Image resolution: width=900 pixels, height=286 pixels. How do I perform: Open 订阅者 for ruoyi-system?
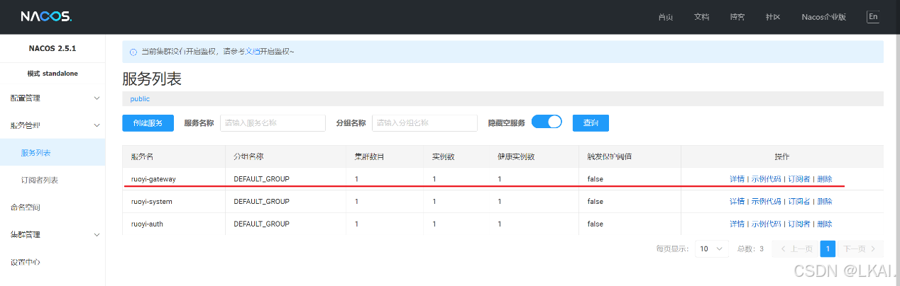point(799,202)
